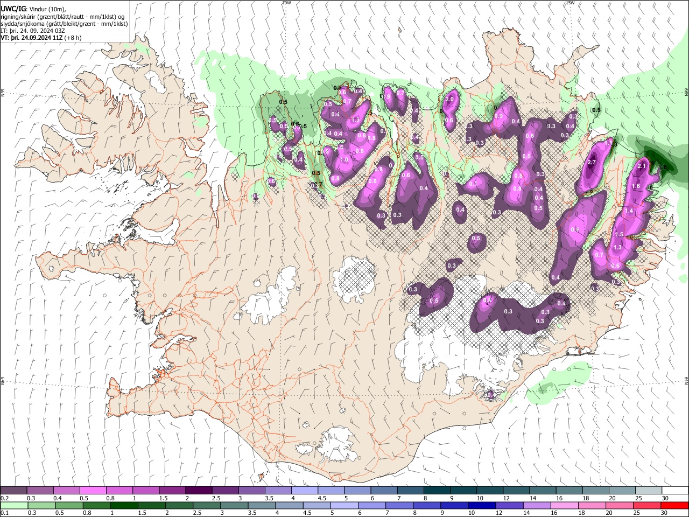Click the 0.1 label on the rain scale
689x517 pixels.
[5, 513]
